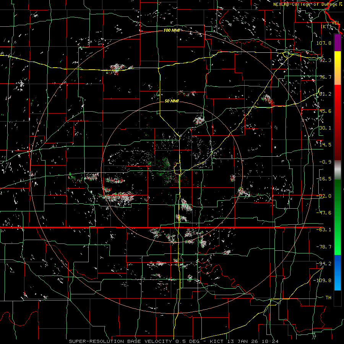Click the 14.5 legend value
Viewport: 344px width, 344px height.
325,145
